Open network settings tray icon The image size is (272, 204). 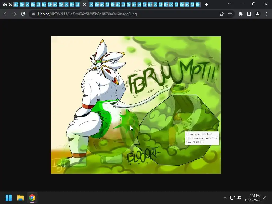click(x=232, y=198)
